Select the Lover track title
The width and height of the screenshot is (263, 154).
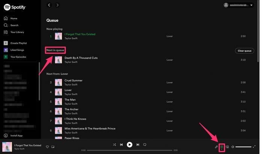point(68,90)
